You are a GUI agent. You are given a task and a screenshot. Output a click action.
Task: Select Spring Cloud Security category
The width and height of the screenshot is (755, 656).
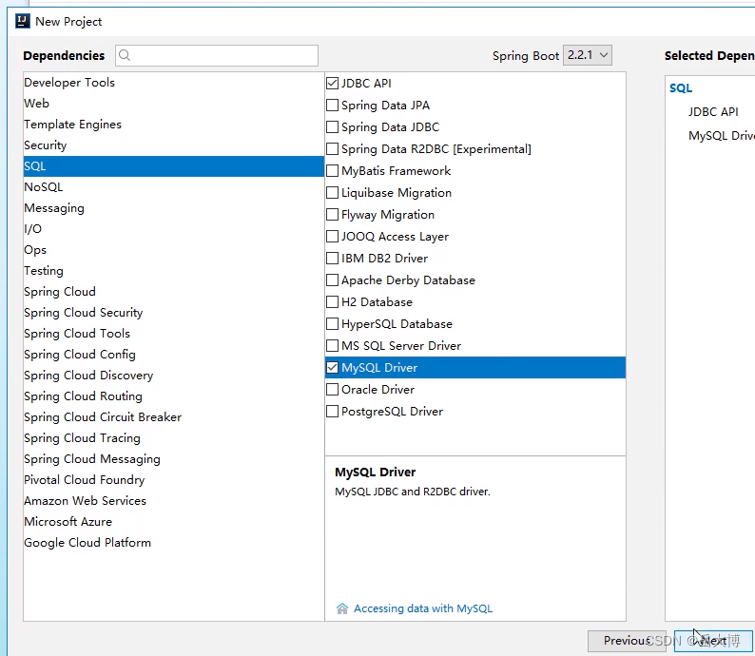173,313
